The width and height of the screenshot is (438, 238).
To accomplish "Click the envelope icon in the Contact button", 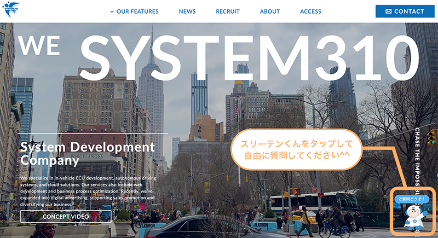I will (388, 11).
